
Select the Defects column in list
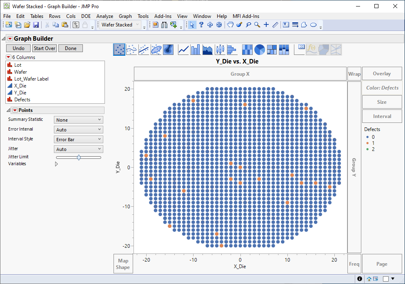[22, 99]
